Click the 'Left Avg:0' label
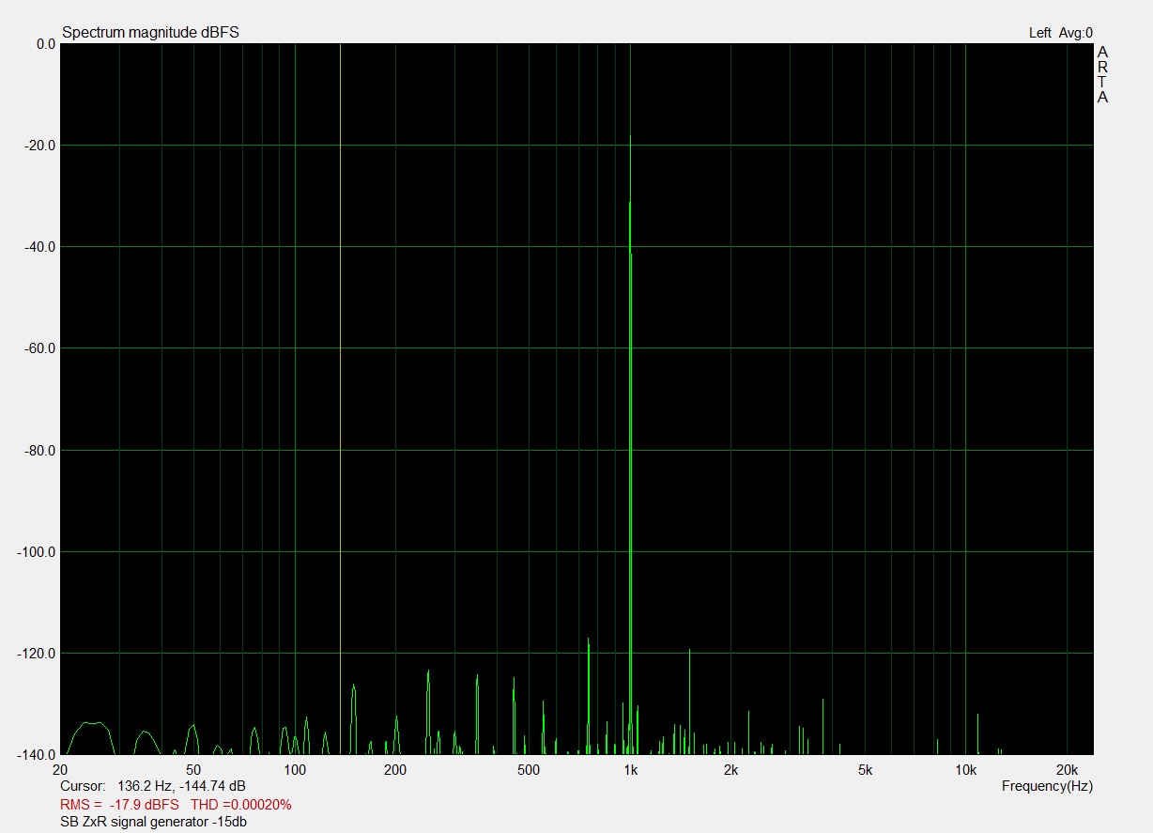Screen dimensions: 1153x833 click(1061, 33)
